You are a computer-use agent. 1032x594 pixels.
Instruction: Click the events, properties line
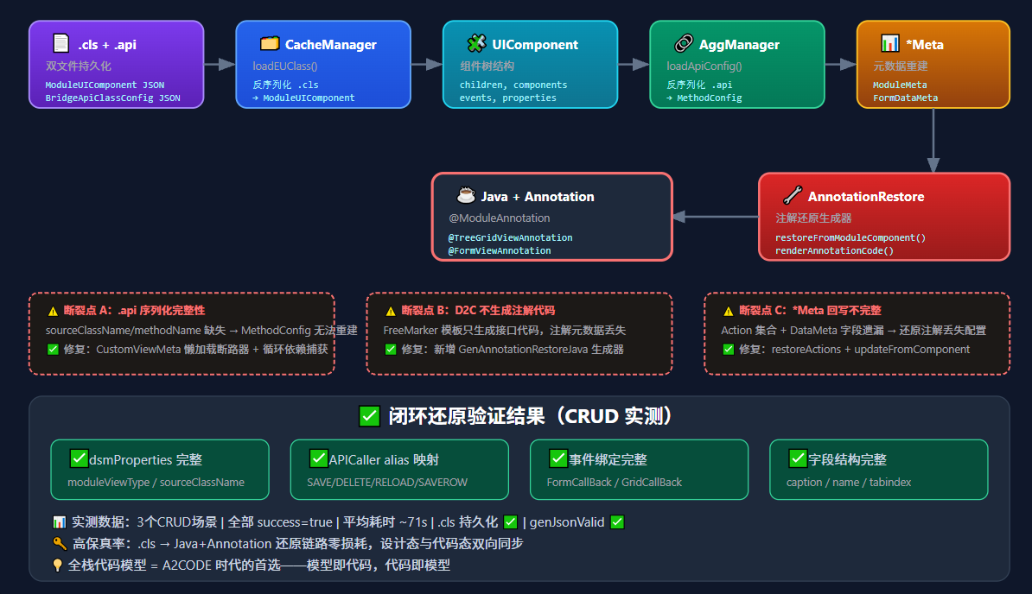tap(508, 98)
